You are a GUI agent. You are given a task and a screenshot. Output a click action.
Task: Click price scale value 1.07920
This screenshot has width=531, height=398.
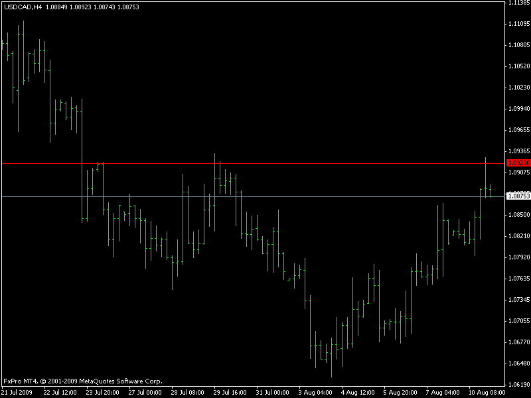coord(519,257)
